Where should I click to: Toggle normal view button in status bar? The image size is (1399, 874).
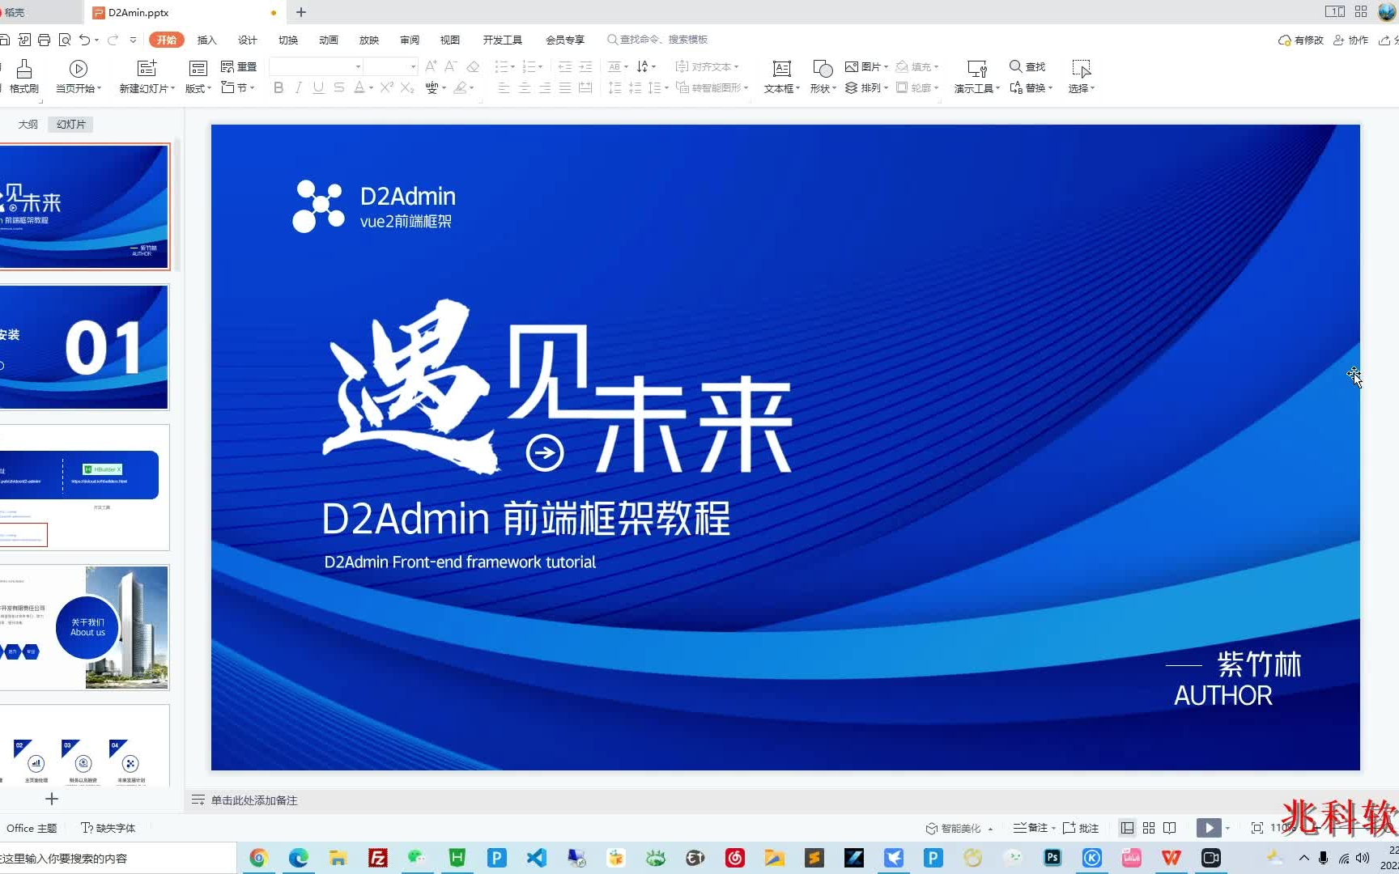click(1127, 828)
